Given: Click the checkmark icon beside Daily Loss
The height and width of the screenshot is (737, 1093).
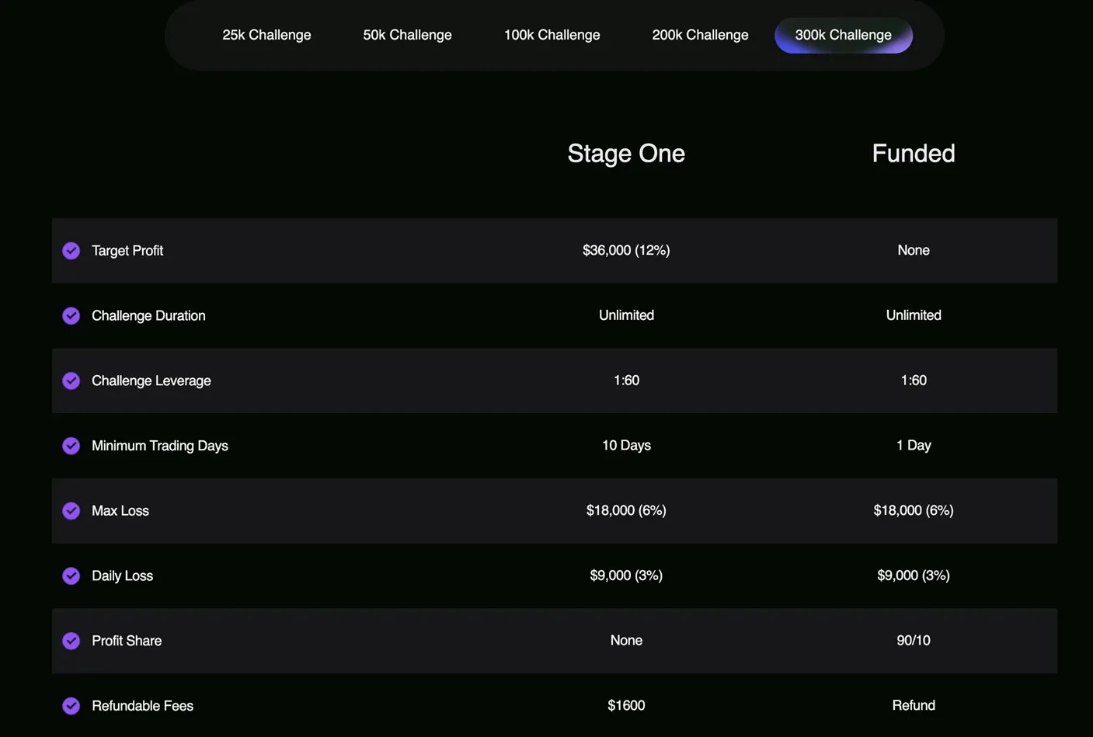Looking at the screenshot, I should (x=71, y=575).
